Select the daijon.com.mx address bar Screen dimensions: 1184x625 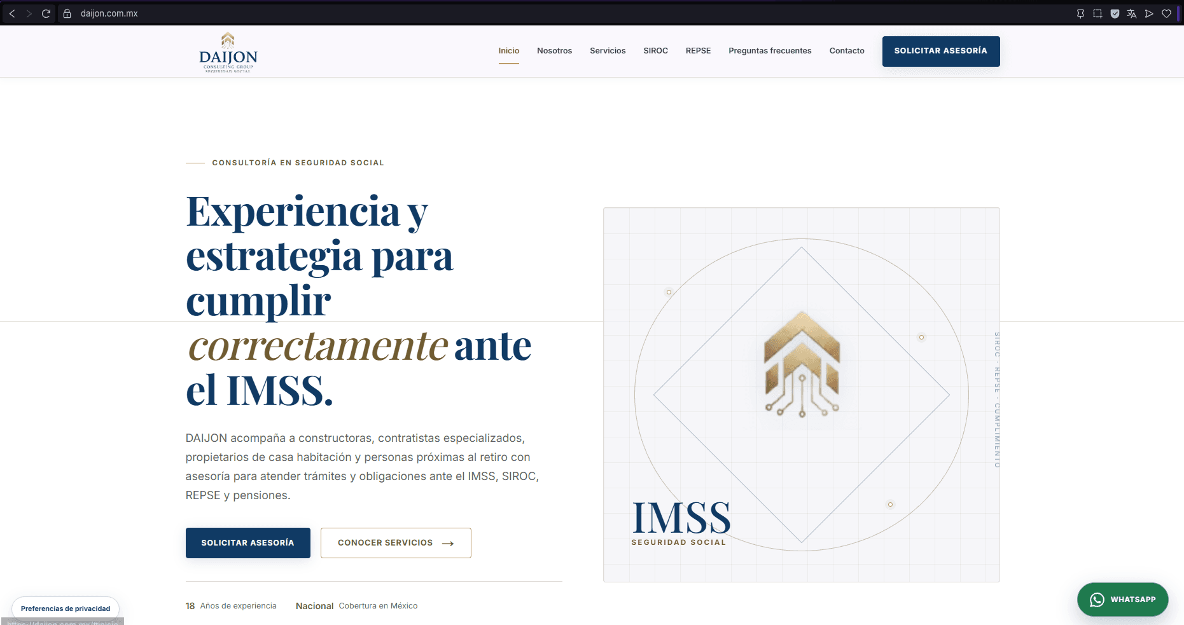[109, 13]
